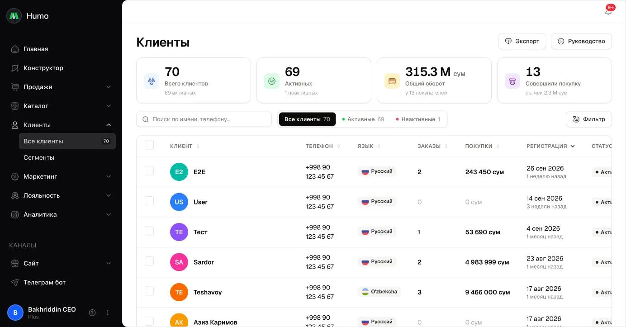This screenshot has width=626, height=327.
Task: Check the E2E row checkbox
Action: point(149,171)
